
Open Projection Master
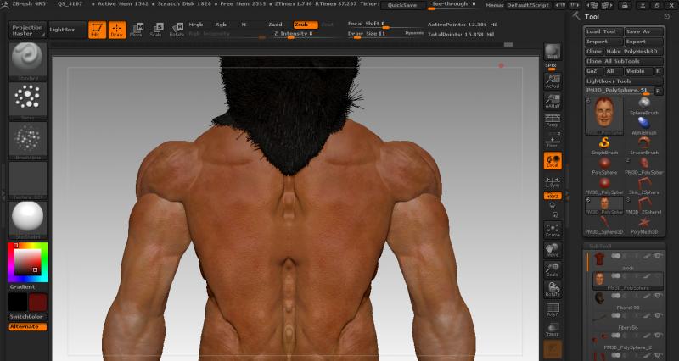click(28, 31)
